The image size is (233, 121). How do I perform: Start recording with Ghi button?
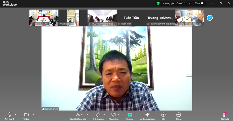(x=163, y=116)
